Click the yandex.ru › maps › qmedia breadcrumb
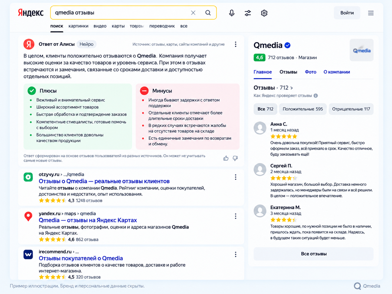The image size is (392, 294). point(67,214)
